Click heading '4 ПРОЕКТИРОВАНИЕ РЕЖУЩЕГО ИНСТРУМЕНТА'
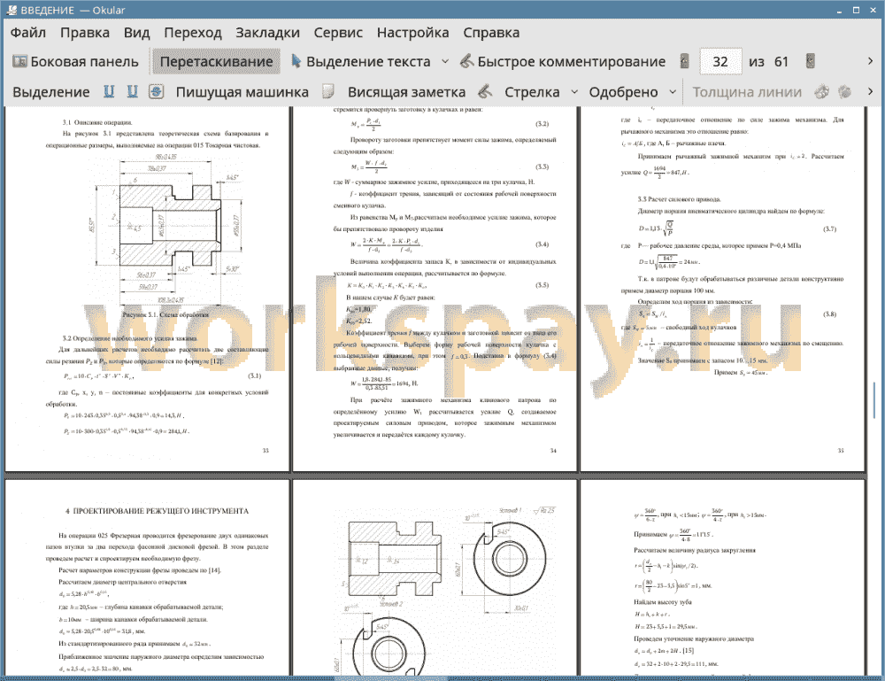The image size is (885, 681). click(157, 511)
